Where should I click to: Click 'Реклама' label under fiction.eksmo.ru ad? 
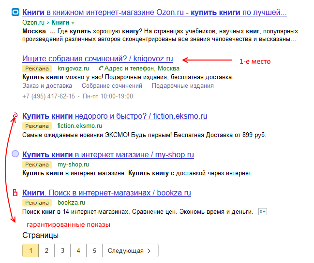tap(37, 126)
